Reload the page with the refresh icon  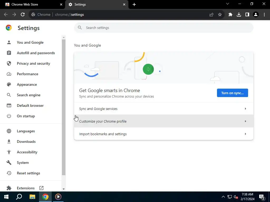tap(23, 14)
